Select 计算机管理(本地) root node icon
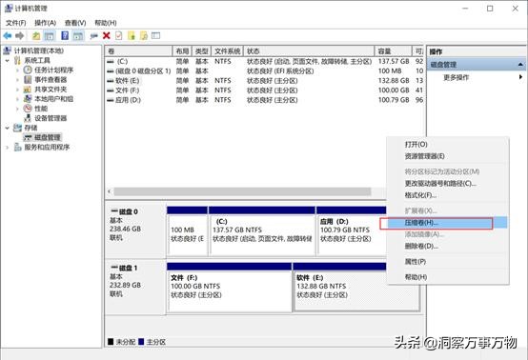 coord(7,50)
